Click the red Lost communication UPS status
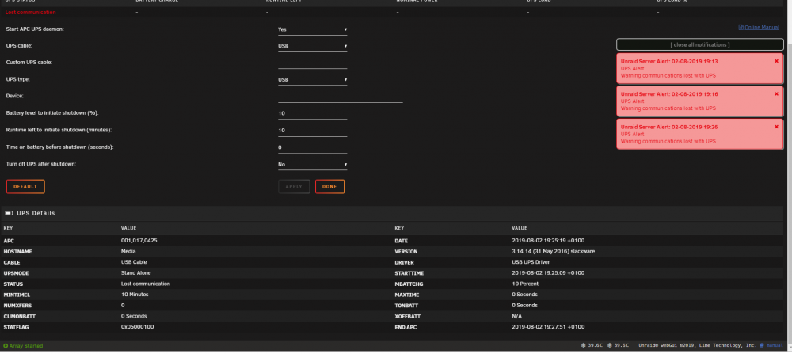This screenshot has width=792, height=354. 30,12
